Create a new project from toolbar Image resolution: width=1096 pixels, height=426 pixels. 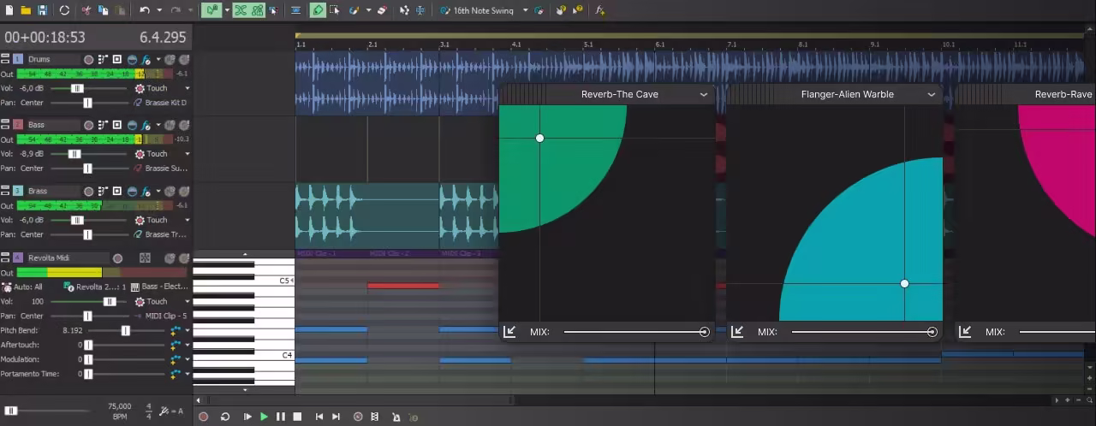[9, 10]
